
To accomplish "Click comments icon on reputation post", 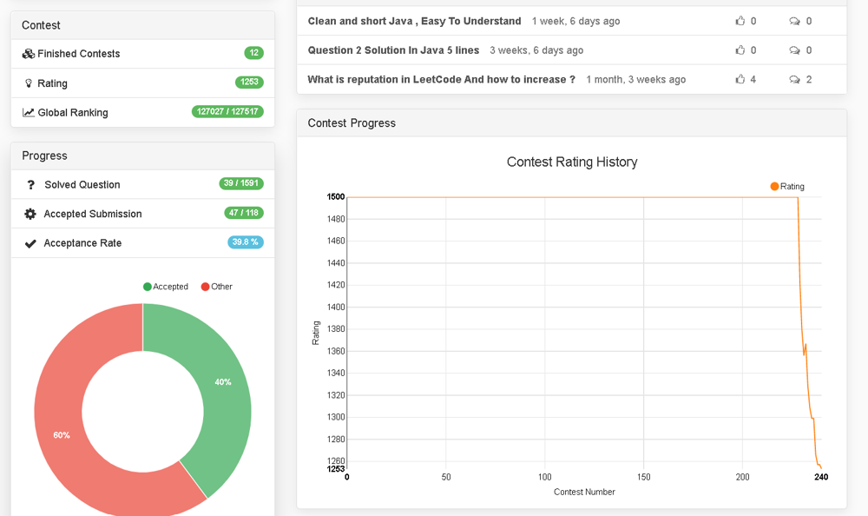I will [x=794, y=79].
